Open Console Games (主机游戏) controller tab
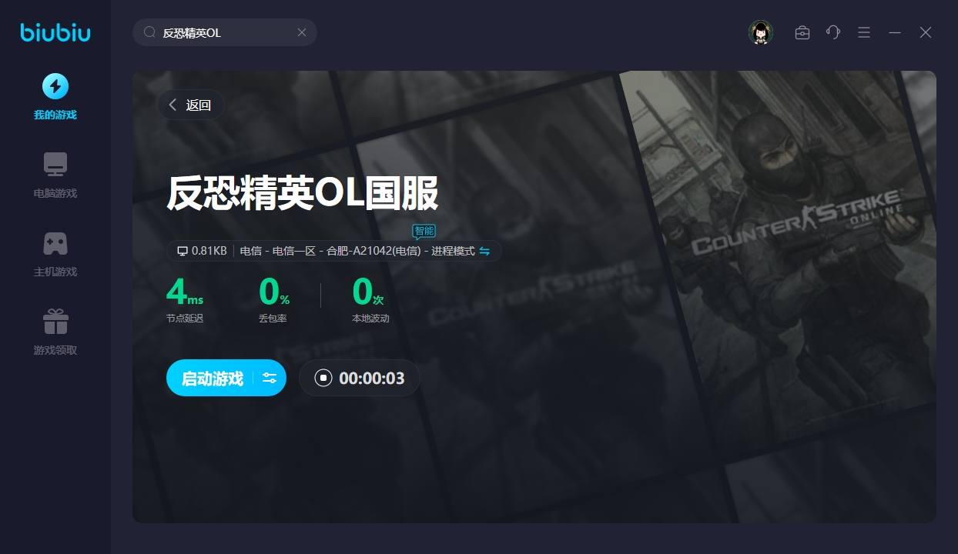This screenshot has width=958, height=554. click(x=55, y=253)
